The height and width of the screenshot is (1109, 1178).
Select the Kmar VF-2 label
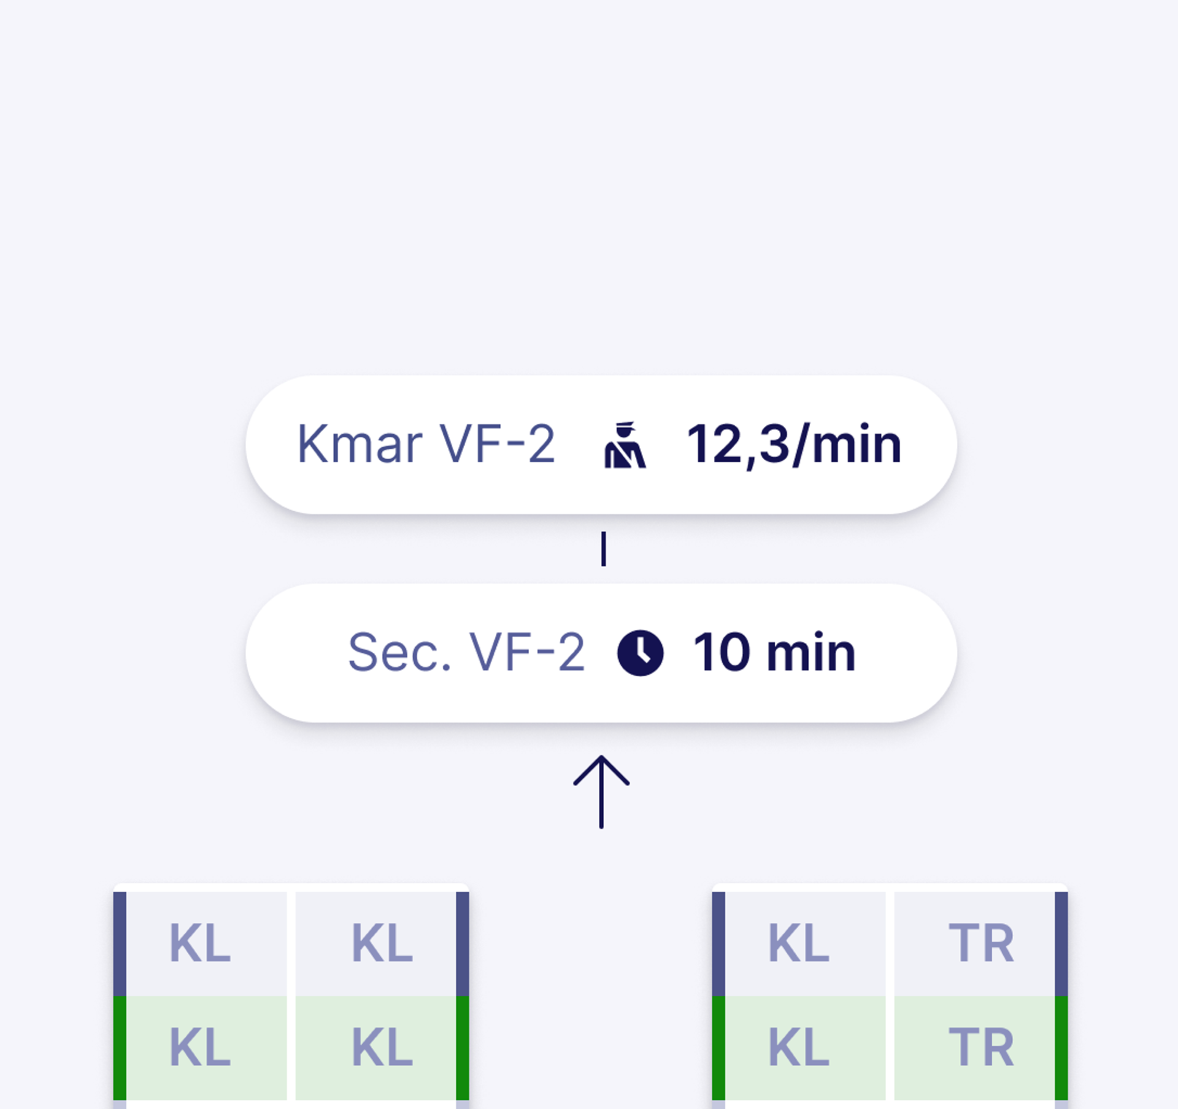coord(426,444)
